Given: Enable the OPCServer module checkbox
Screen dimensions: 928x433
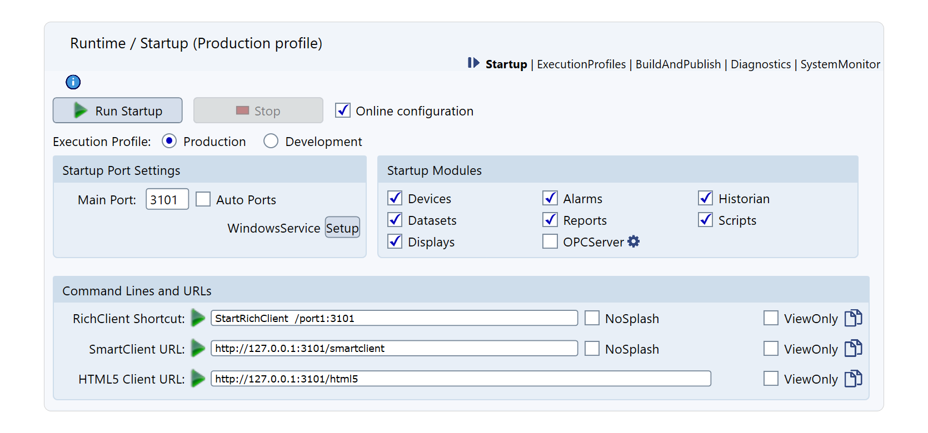Looking at the screenshot, I should pyautogui.click(x=550, y=241).
